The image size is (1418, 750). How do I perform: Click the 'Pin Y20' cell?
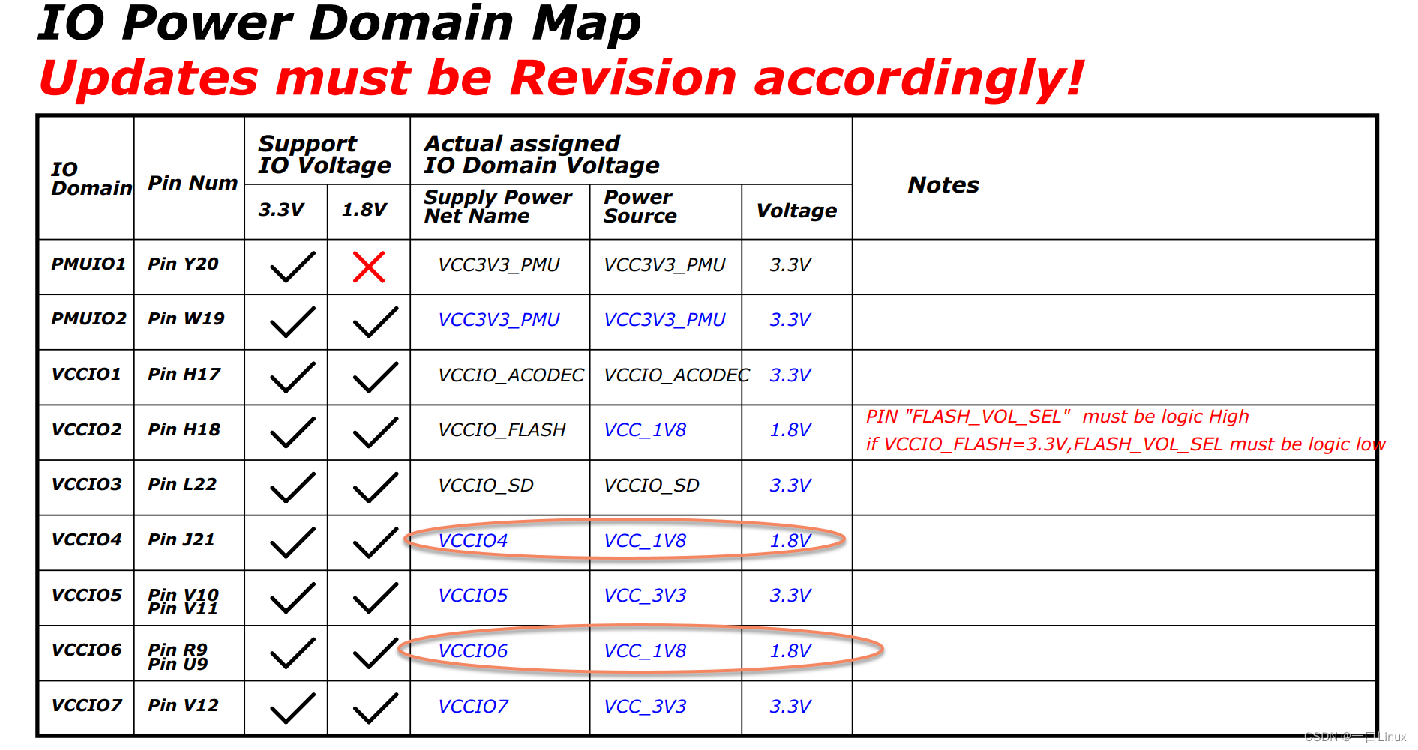click(x=183, y=264)
